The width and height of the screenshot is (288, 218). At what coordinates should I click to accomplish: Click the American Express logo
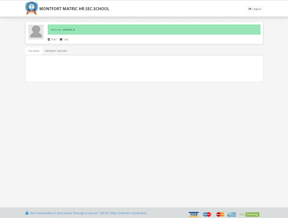coord(232,214)
